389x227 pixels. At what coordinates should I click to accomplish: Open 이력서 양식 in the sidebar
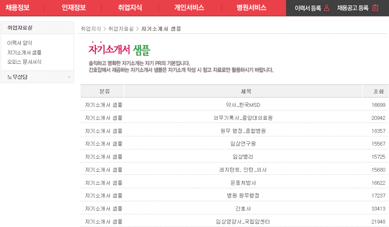point(20,43)
